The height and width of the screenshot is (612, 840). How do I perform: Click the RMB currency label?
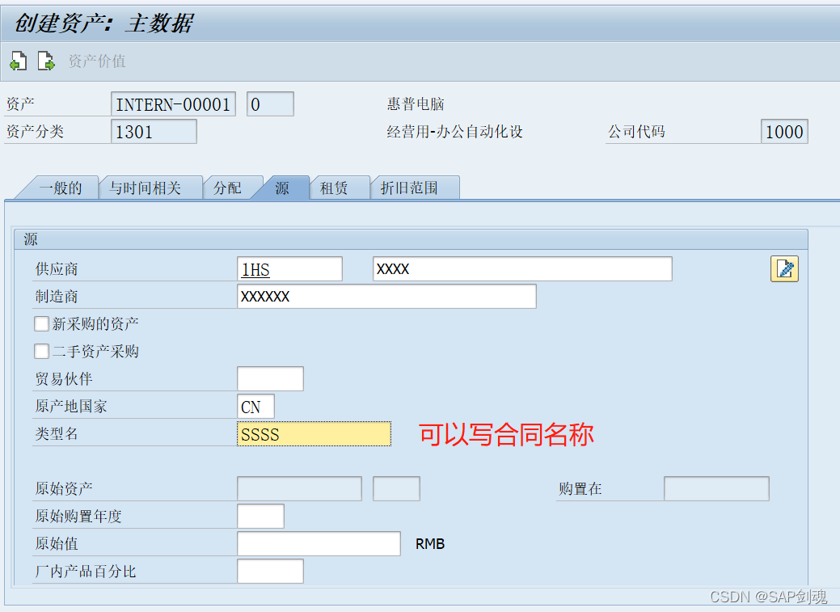point(430,544)
